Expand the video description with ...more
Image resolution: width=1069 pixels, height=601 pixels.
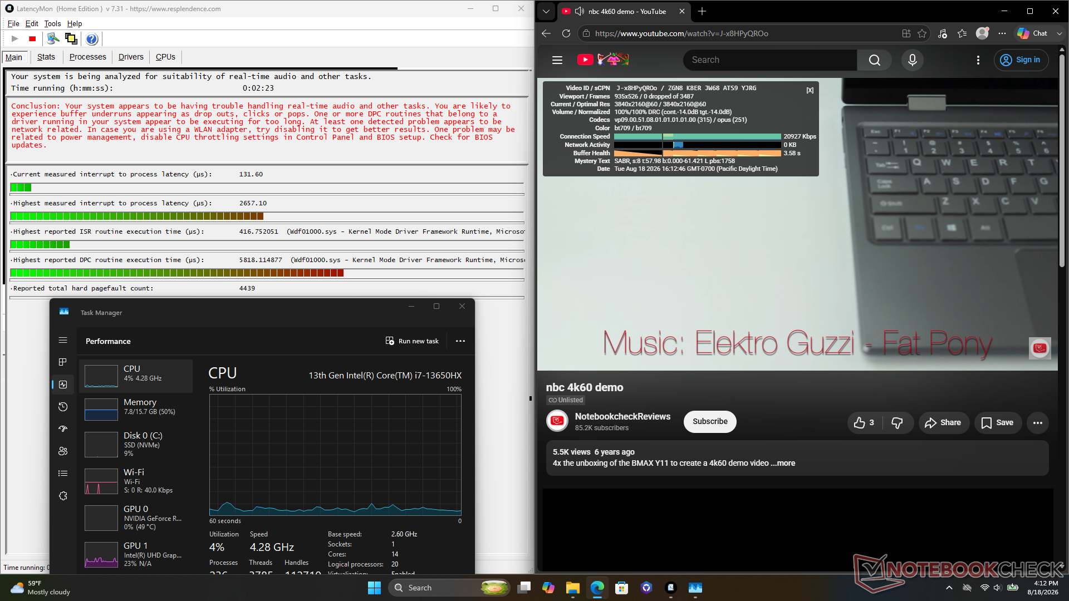click(783, 463)
